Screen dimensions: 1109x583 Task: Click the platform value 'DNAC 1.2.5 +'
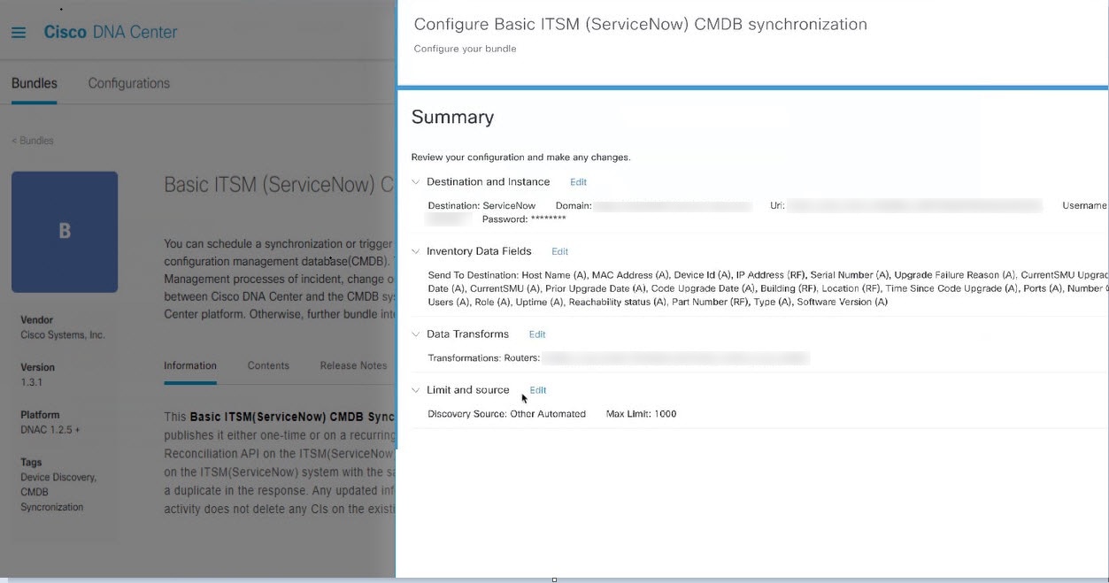point(50,430)
